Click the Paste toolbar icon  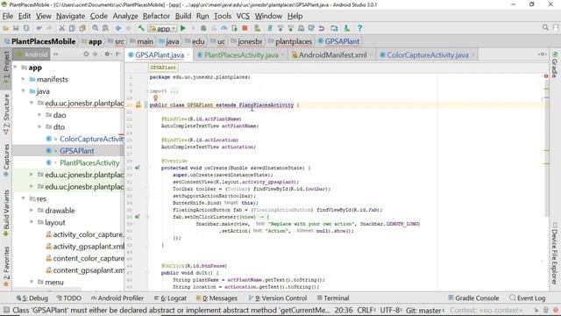(82, 28)
